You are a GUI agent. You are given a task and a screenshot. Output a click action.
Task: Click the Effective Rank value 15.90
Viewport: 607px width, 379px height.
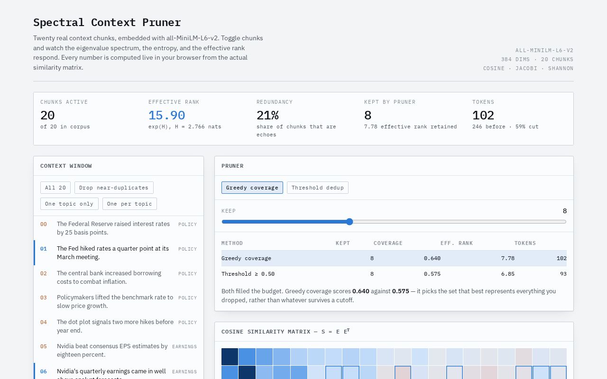click(166, 116)
